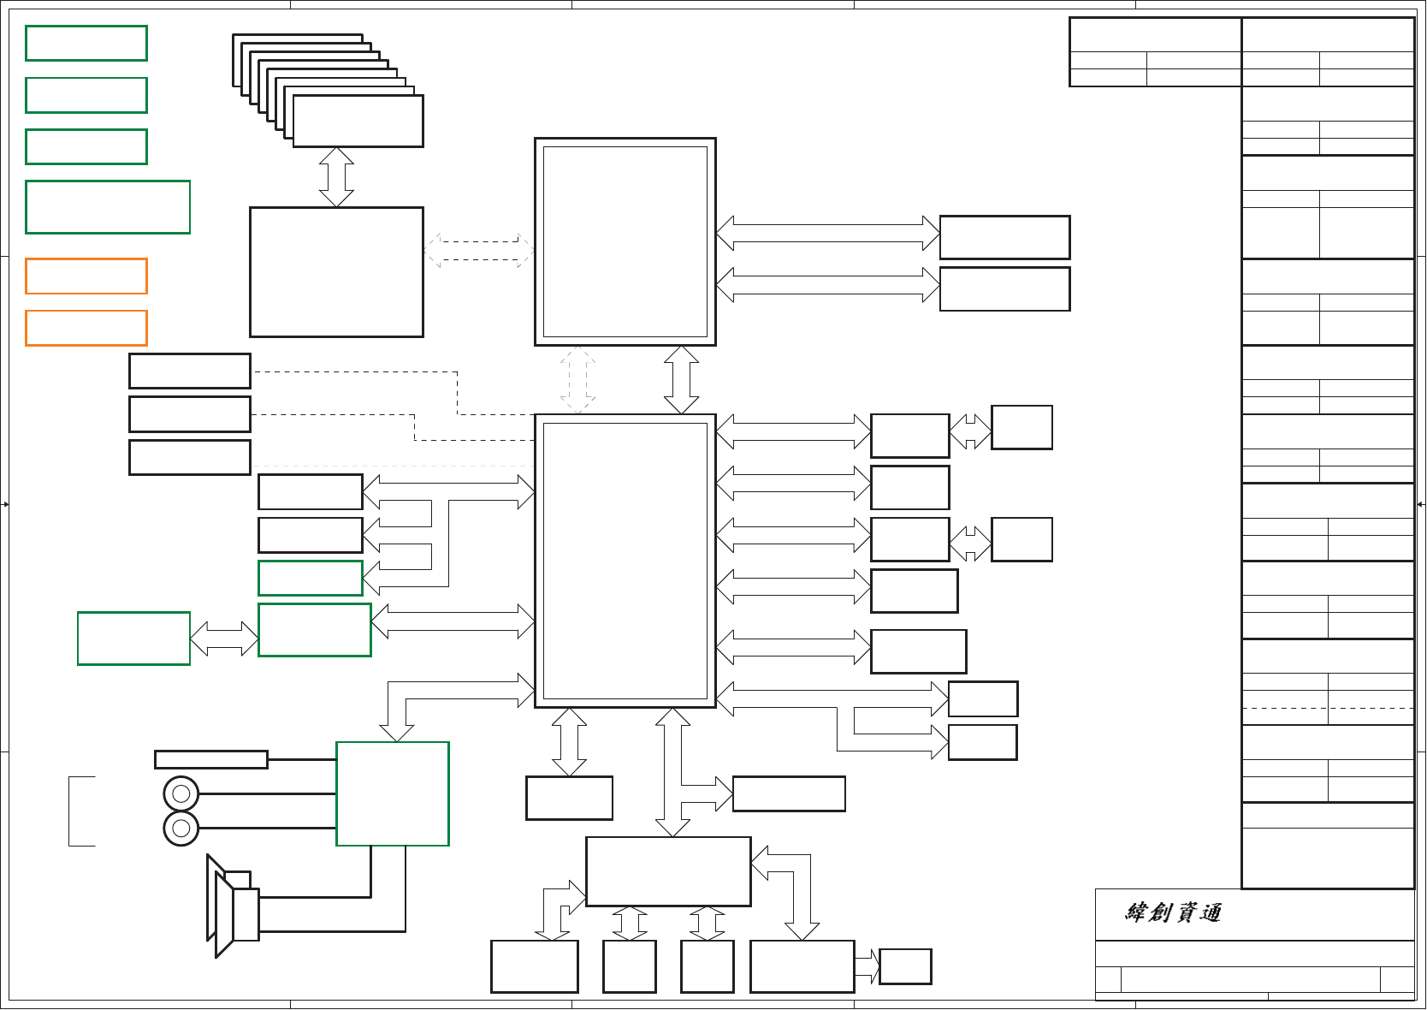Click the open bracket beside the audio jacks
The height and width of the screenshot is (1010, 1427).
81,811
